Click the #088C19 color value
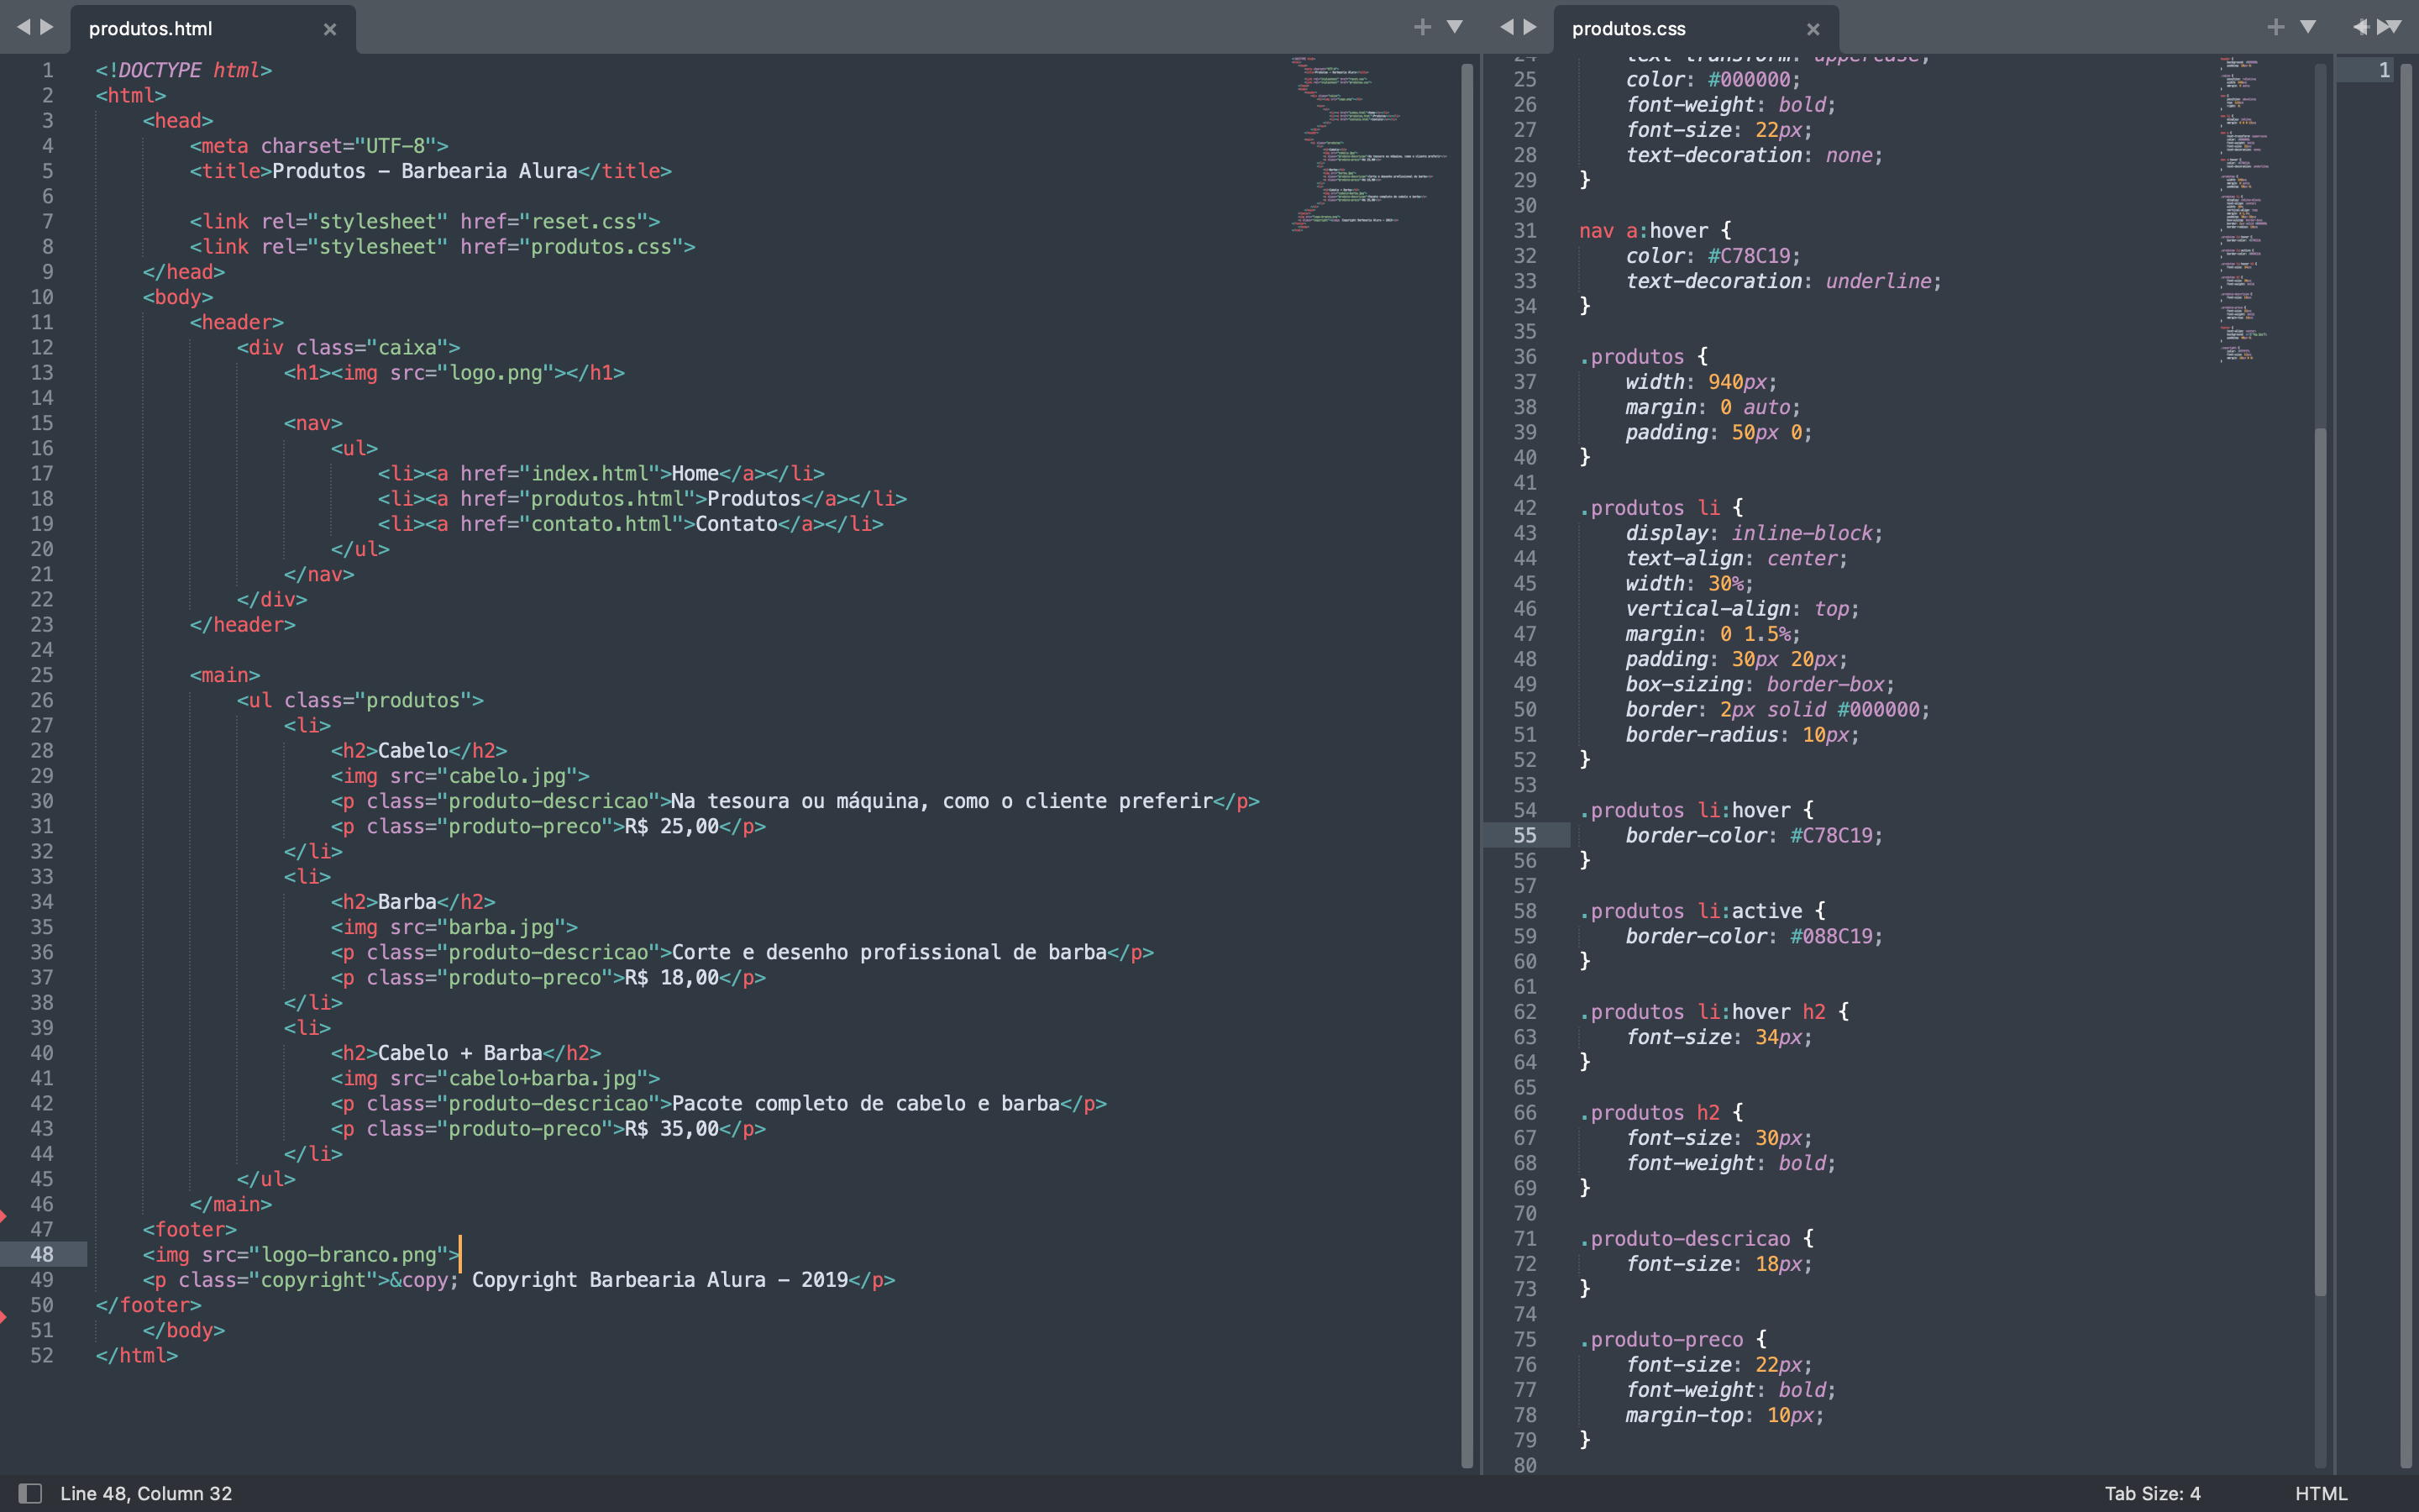2419x1512 pixels. (1831, 936)
